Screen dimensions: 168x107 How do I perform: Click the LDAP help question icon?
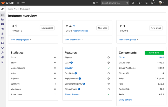pos(72,63)
